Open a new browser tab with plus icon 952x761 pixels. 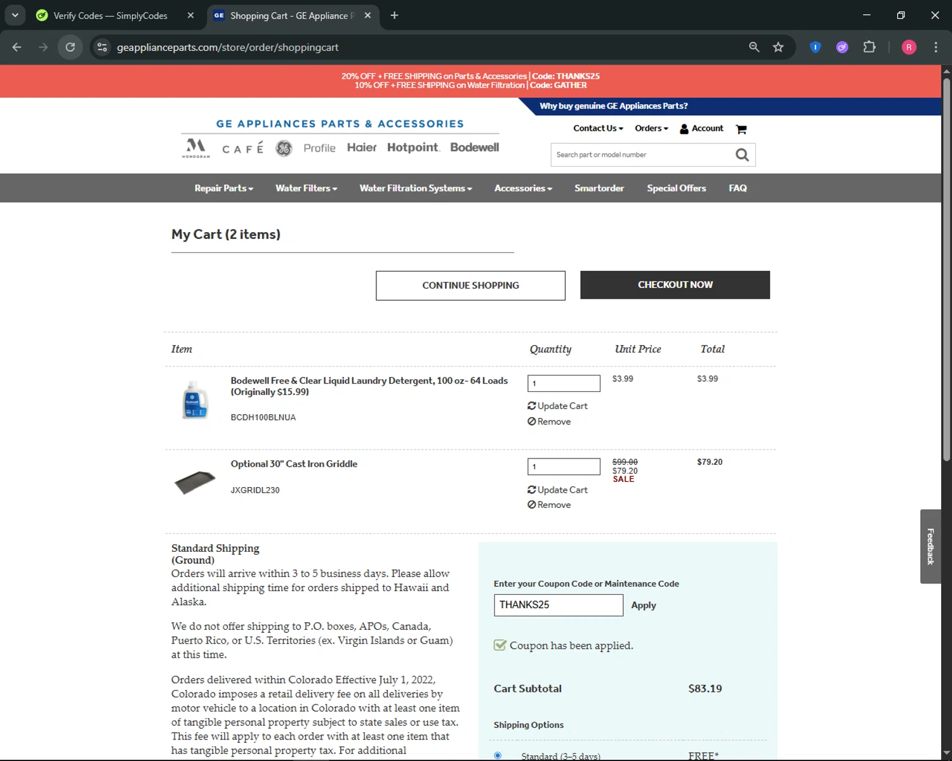394,15
